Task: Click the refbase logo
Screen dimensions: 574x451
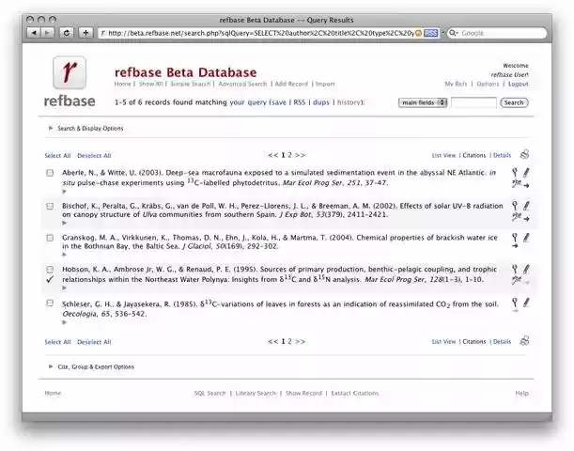Action: coord(69,79)
